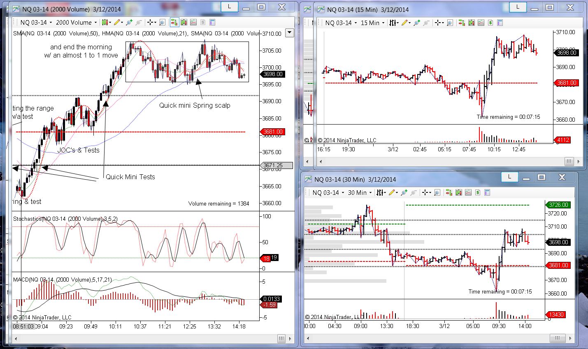Select drawing tools pencil in 30 Min window
Screen dimensions: 588x349
click(x=392, y=193)
